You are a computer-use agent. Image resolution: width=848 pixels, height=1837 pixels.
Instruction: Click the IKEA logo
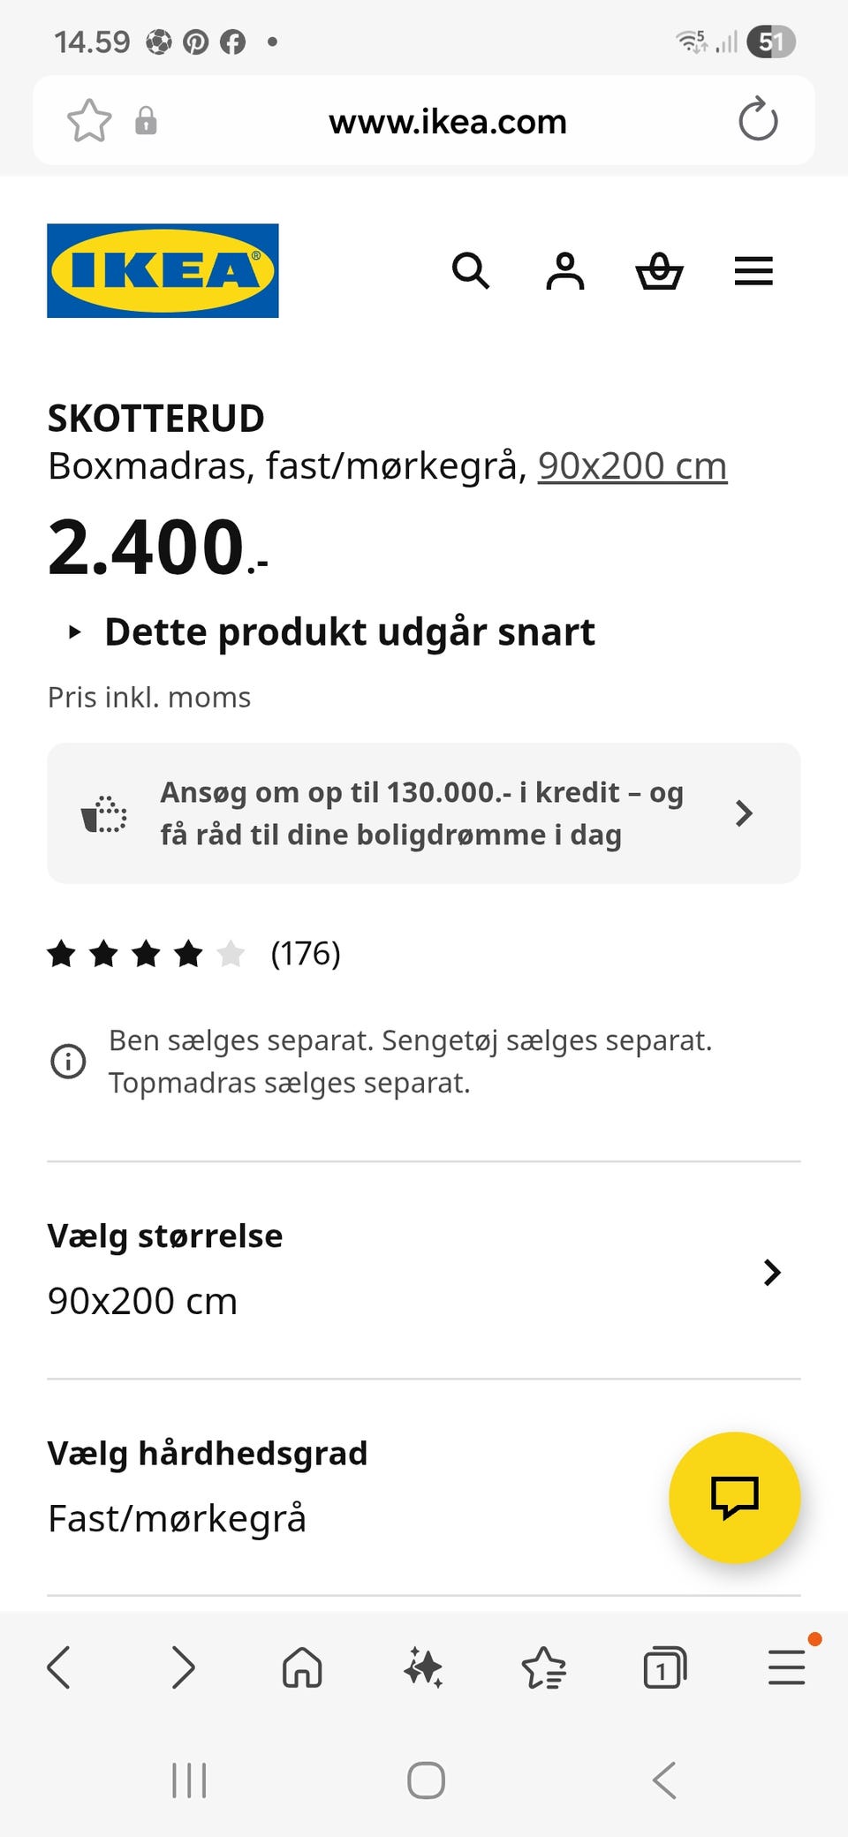click(163, 270)
